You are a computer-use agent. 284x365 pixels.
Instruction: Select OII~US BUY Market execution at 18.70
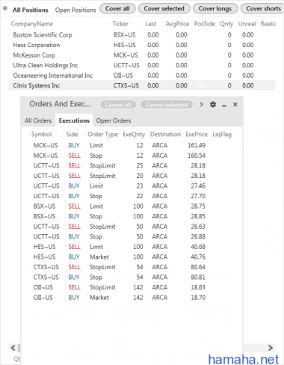(132, 298)
